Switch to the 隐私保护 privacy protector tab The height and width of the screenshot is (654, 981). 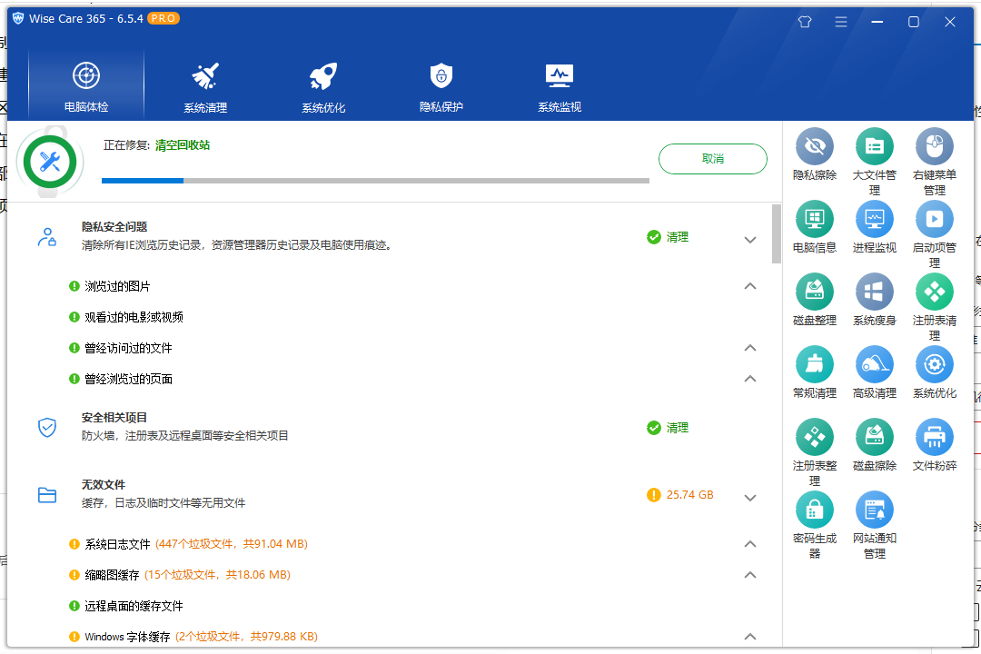(441, 87)
